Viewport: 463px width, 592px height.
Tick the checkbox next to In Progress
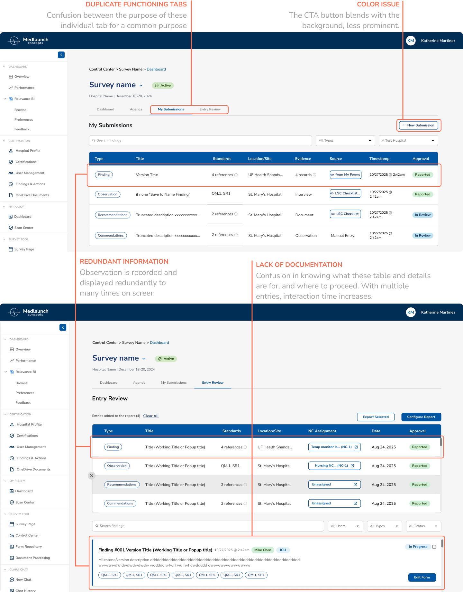(x=434, y=547)
